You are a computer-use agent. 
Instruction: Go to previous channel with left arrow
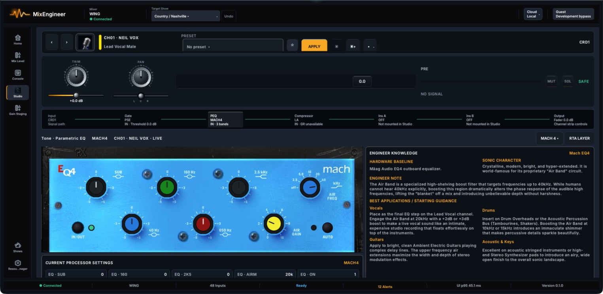pos(52,42)
